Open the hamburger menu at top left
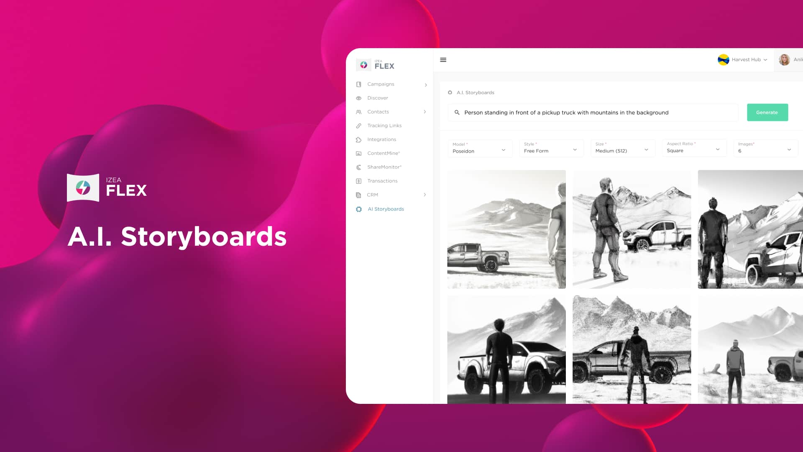 443,59
